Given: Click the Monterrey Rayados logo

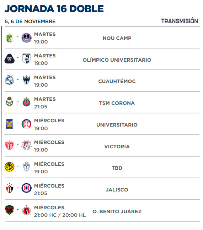Looking at the screenshot, I should (x=26, y=80).
